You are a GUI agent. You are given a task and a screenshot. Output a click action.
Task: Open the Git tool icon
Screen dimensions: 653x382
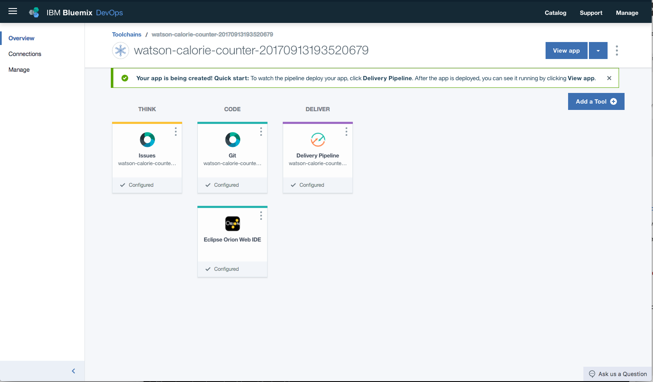click(x=233, y=140)
